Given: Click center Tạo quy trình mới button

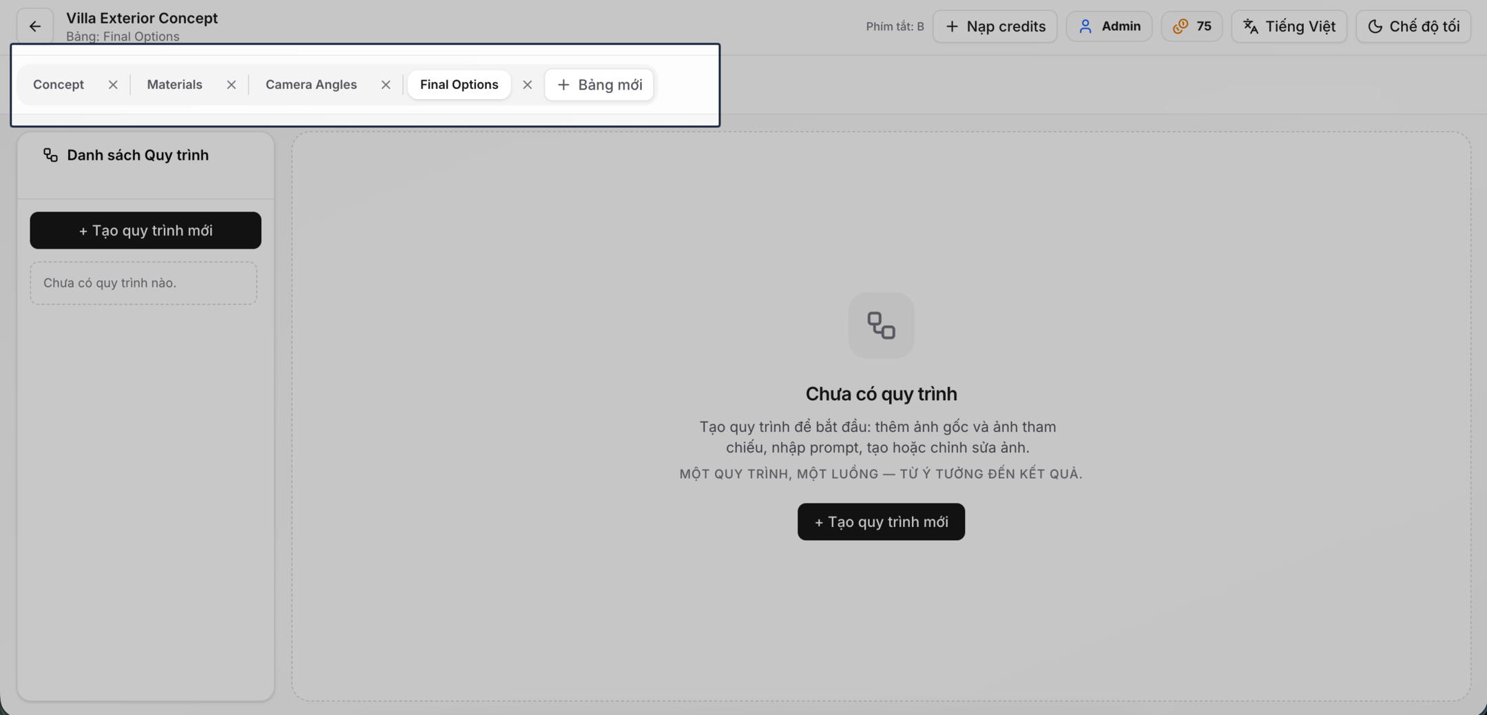Looking at the screenshot, I should (881, 521).
